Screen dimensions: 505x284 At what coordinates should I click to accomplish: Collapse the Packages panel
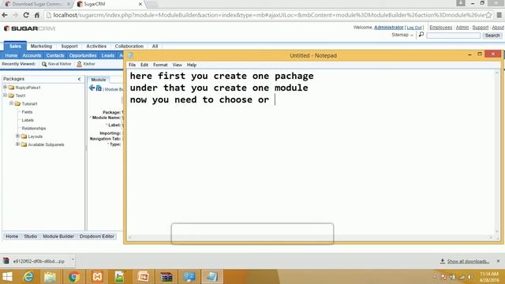click(x=79, y=79)
